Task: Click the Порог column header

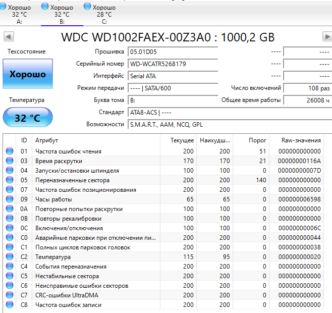Action: coord(251,140)
